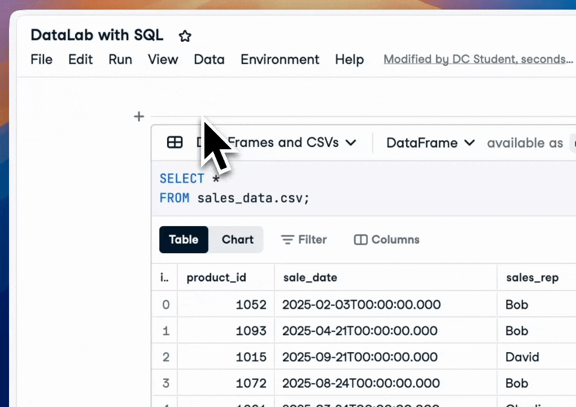Image resolution: width=576 pixels, height=407 pixels.
Task: Click the index column header
Action: 164,278
